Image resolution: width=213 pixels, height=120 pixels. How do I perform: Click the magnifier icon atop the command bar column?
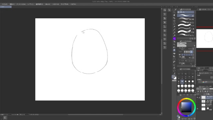(x=165, y=10)
